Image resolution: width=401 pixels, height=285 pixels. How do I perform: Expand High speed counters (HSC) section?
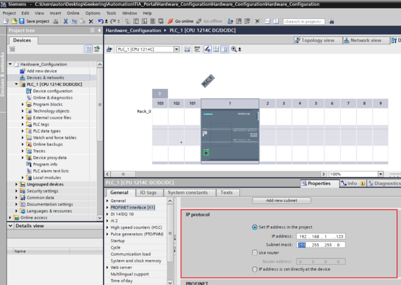(x=108, y=227)
